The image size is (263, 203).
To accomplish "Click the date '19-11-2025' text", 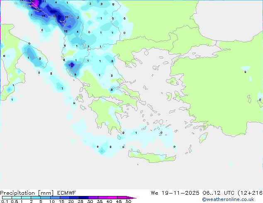I will [180, 193].
